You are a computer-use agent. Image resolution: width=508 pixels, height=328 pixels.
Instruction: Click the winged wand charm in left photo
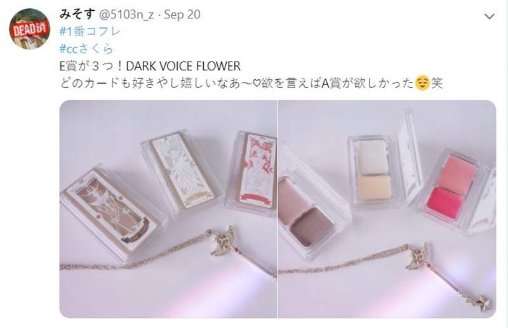tap(224, 240)
